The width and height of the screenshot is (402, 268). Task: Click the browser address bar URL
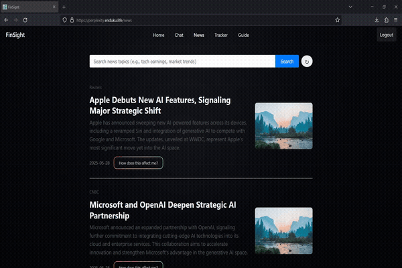104,20
